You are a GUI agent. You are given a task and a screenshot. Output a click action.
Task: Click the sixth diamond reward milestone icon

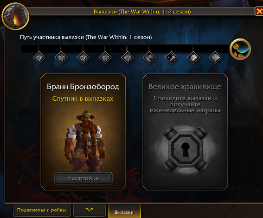point(149,58)
